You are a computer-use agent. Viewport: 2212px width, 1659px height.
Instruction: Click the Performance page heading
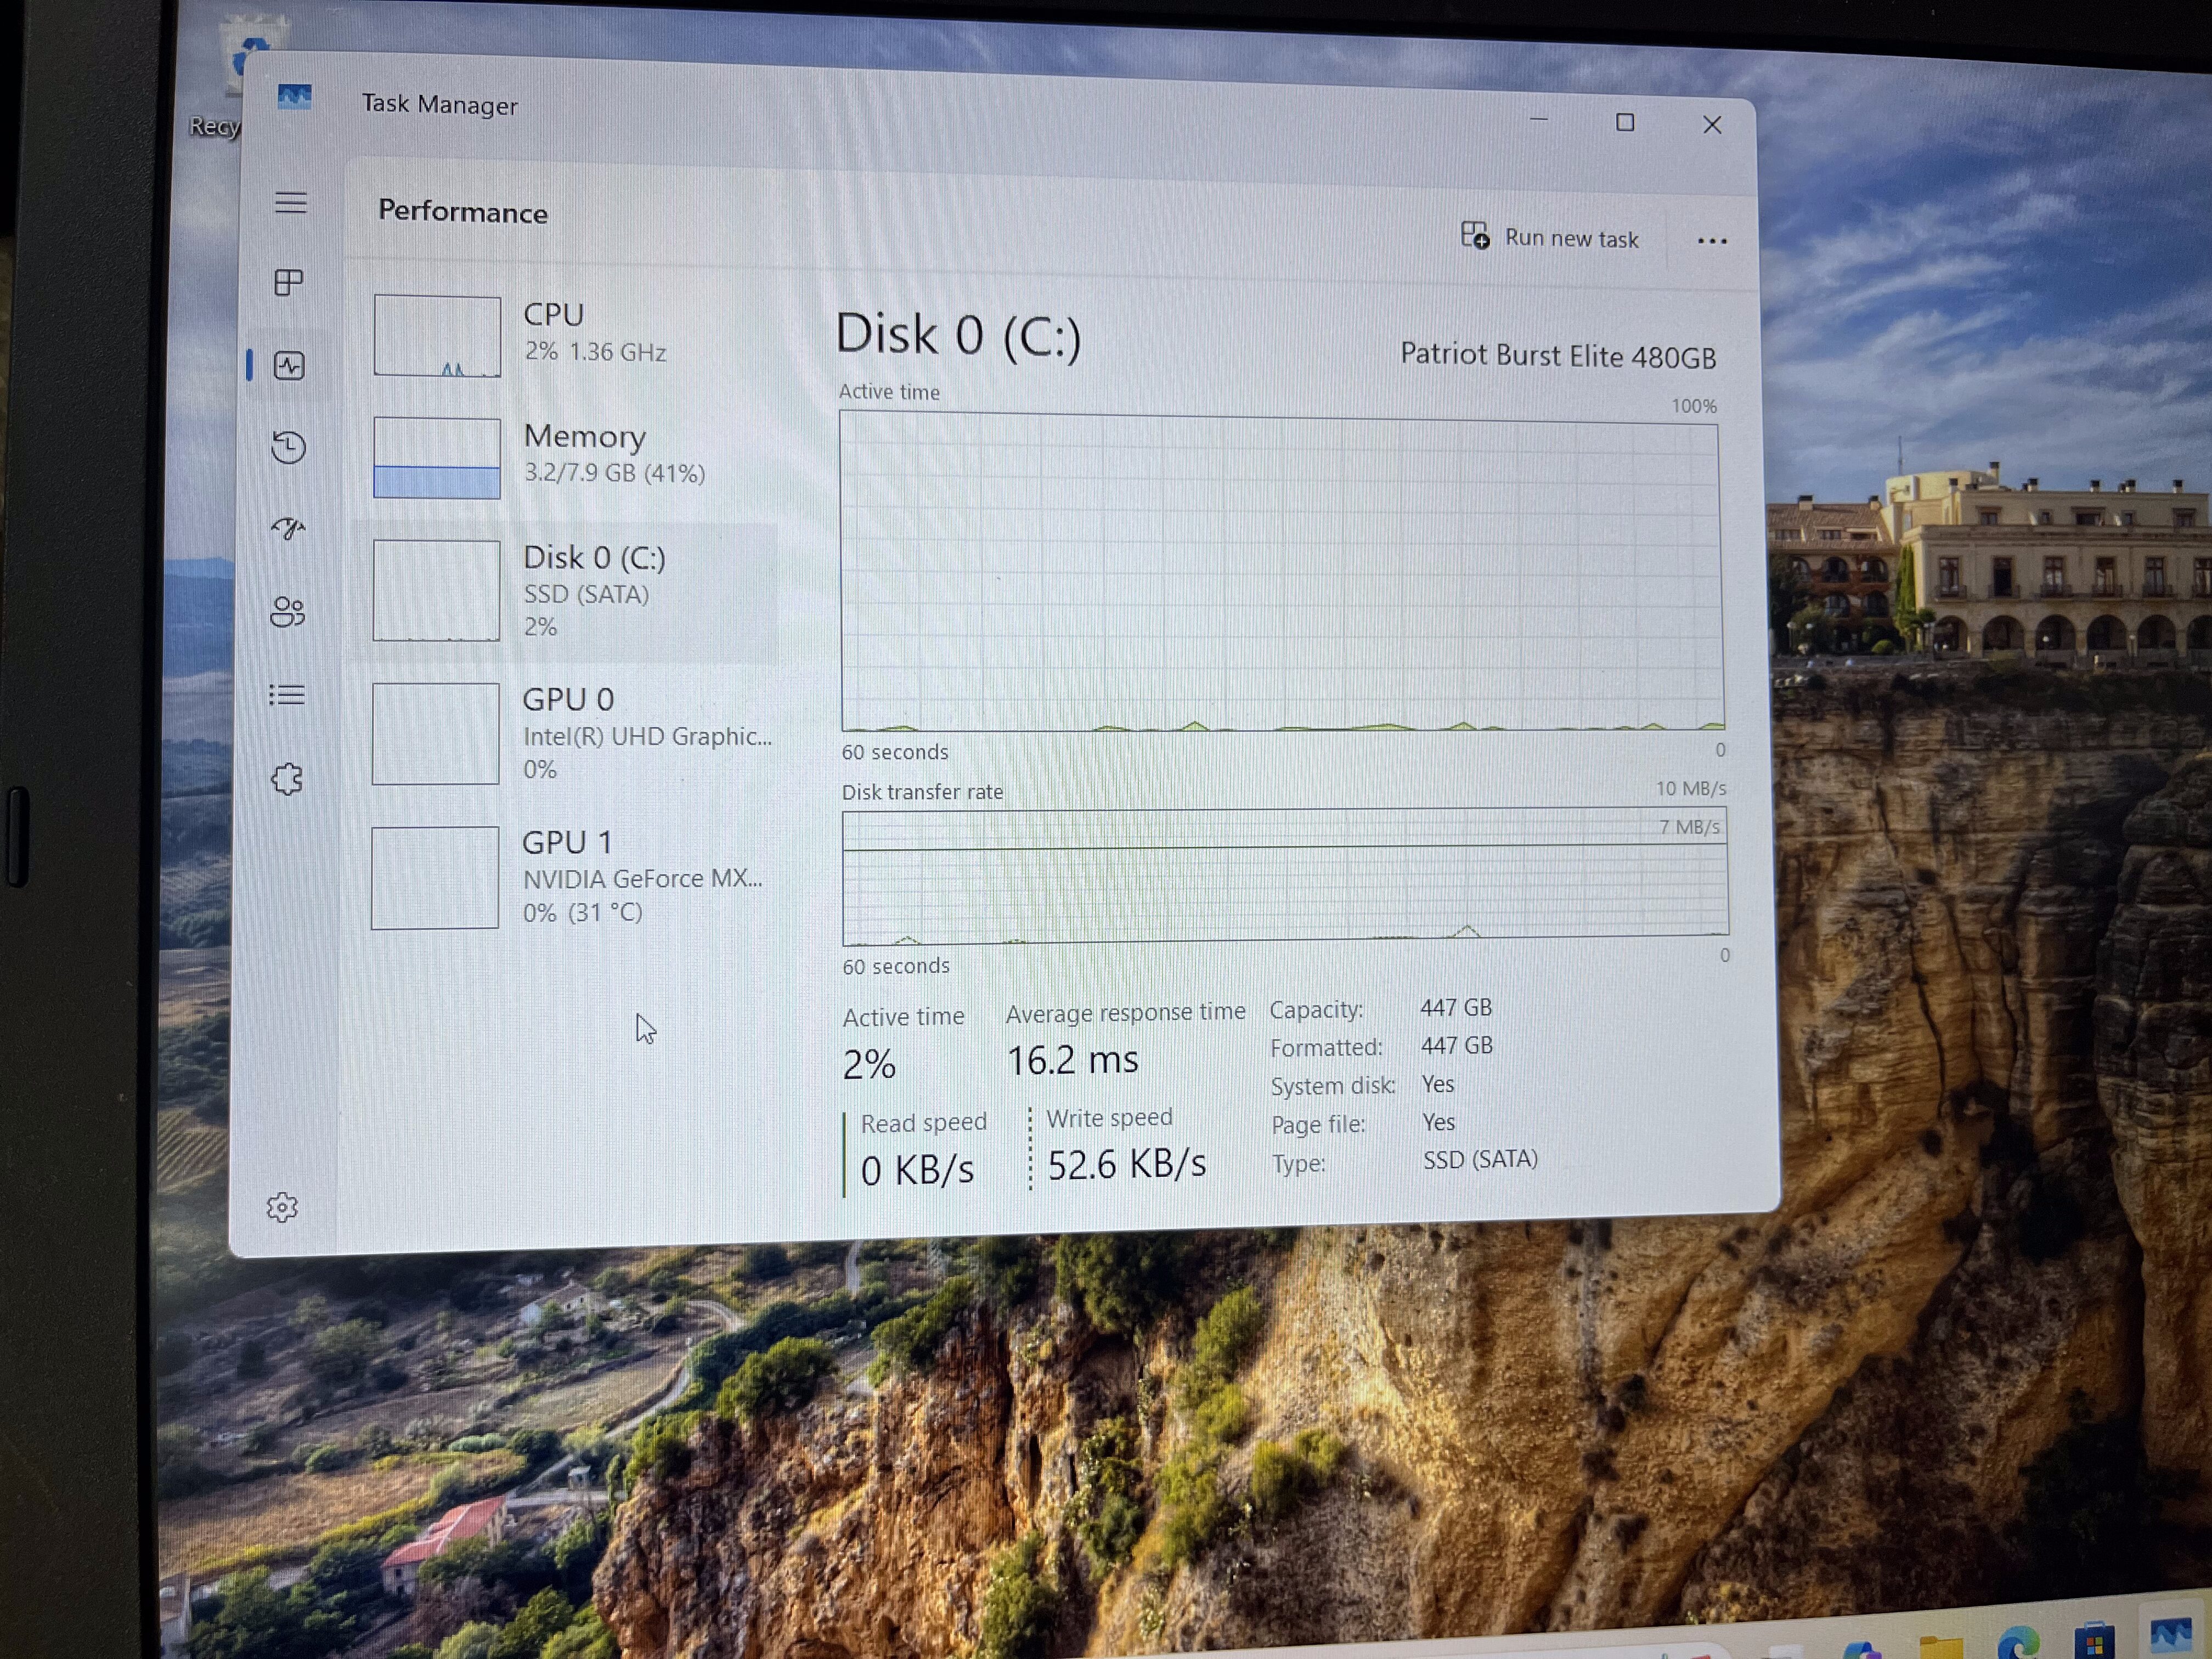pyautogui.click(x=463, y=212)
